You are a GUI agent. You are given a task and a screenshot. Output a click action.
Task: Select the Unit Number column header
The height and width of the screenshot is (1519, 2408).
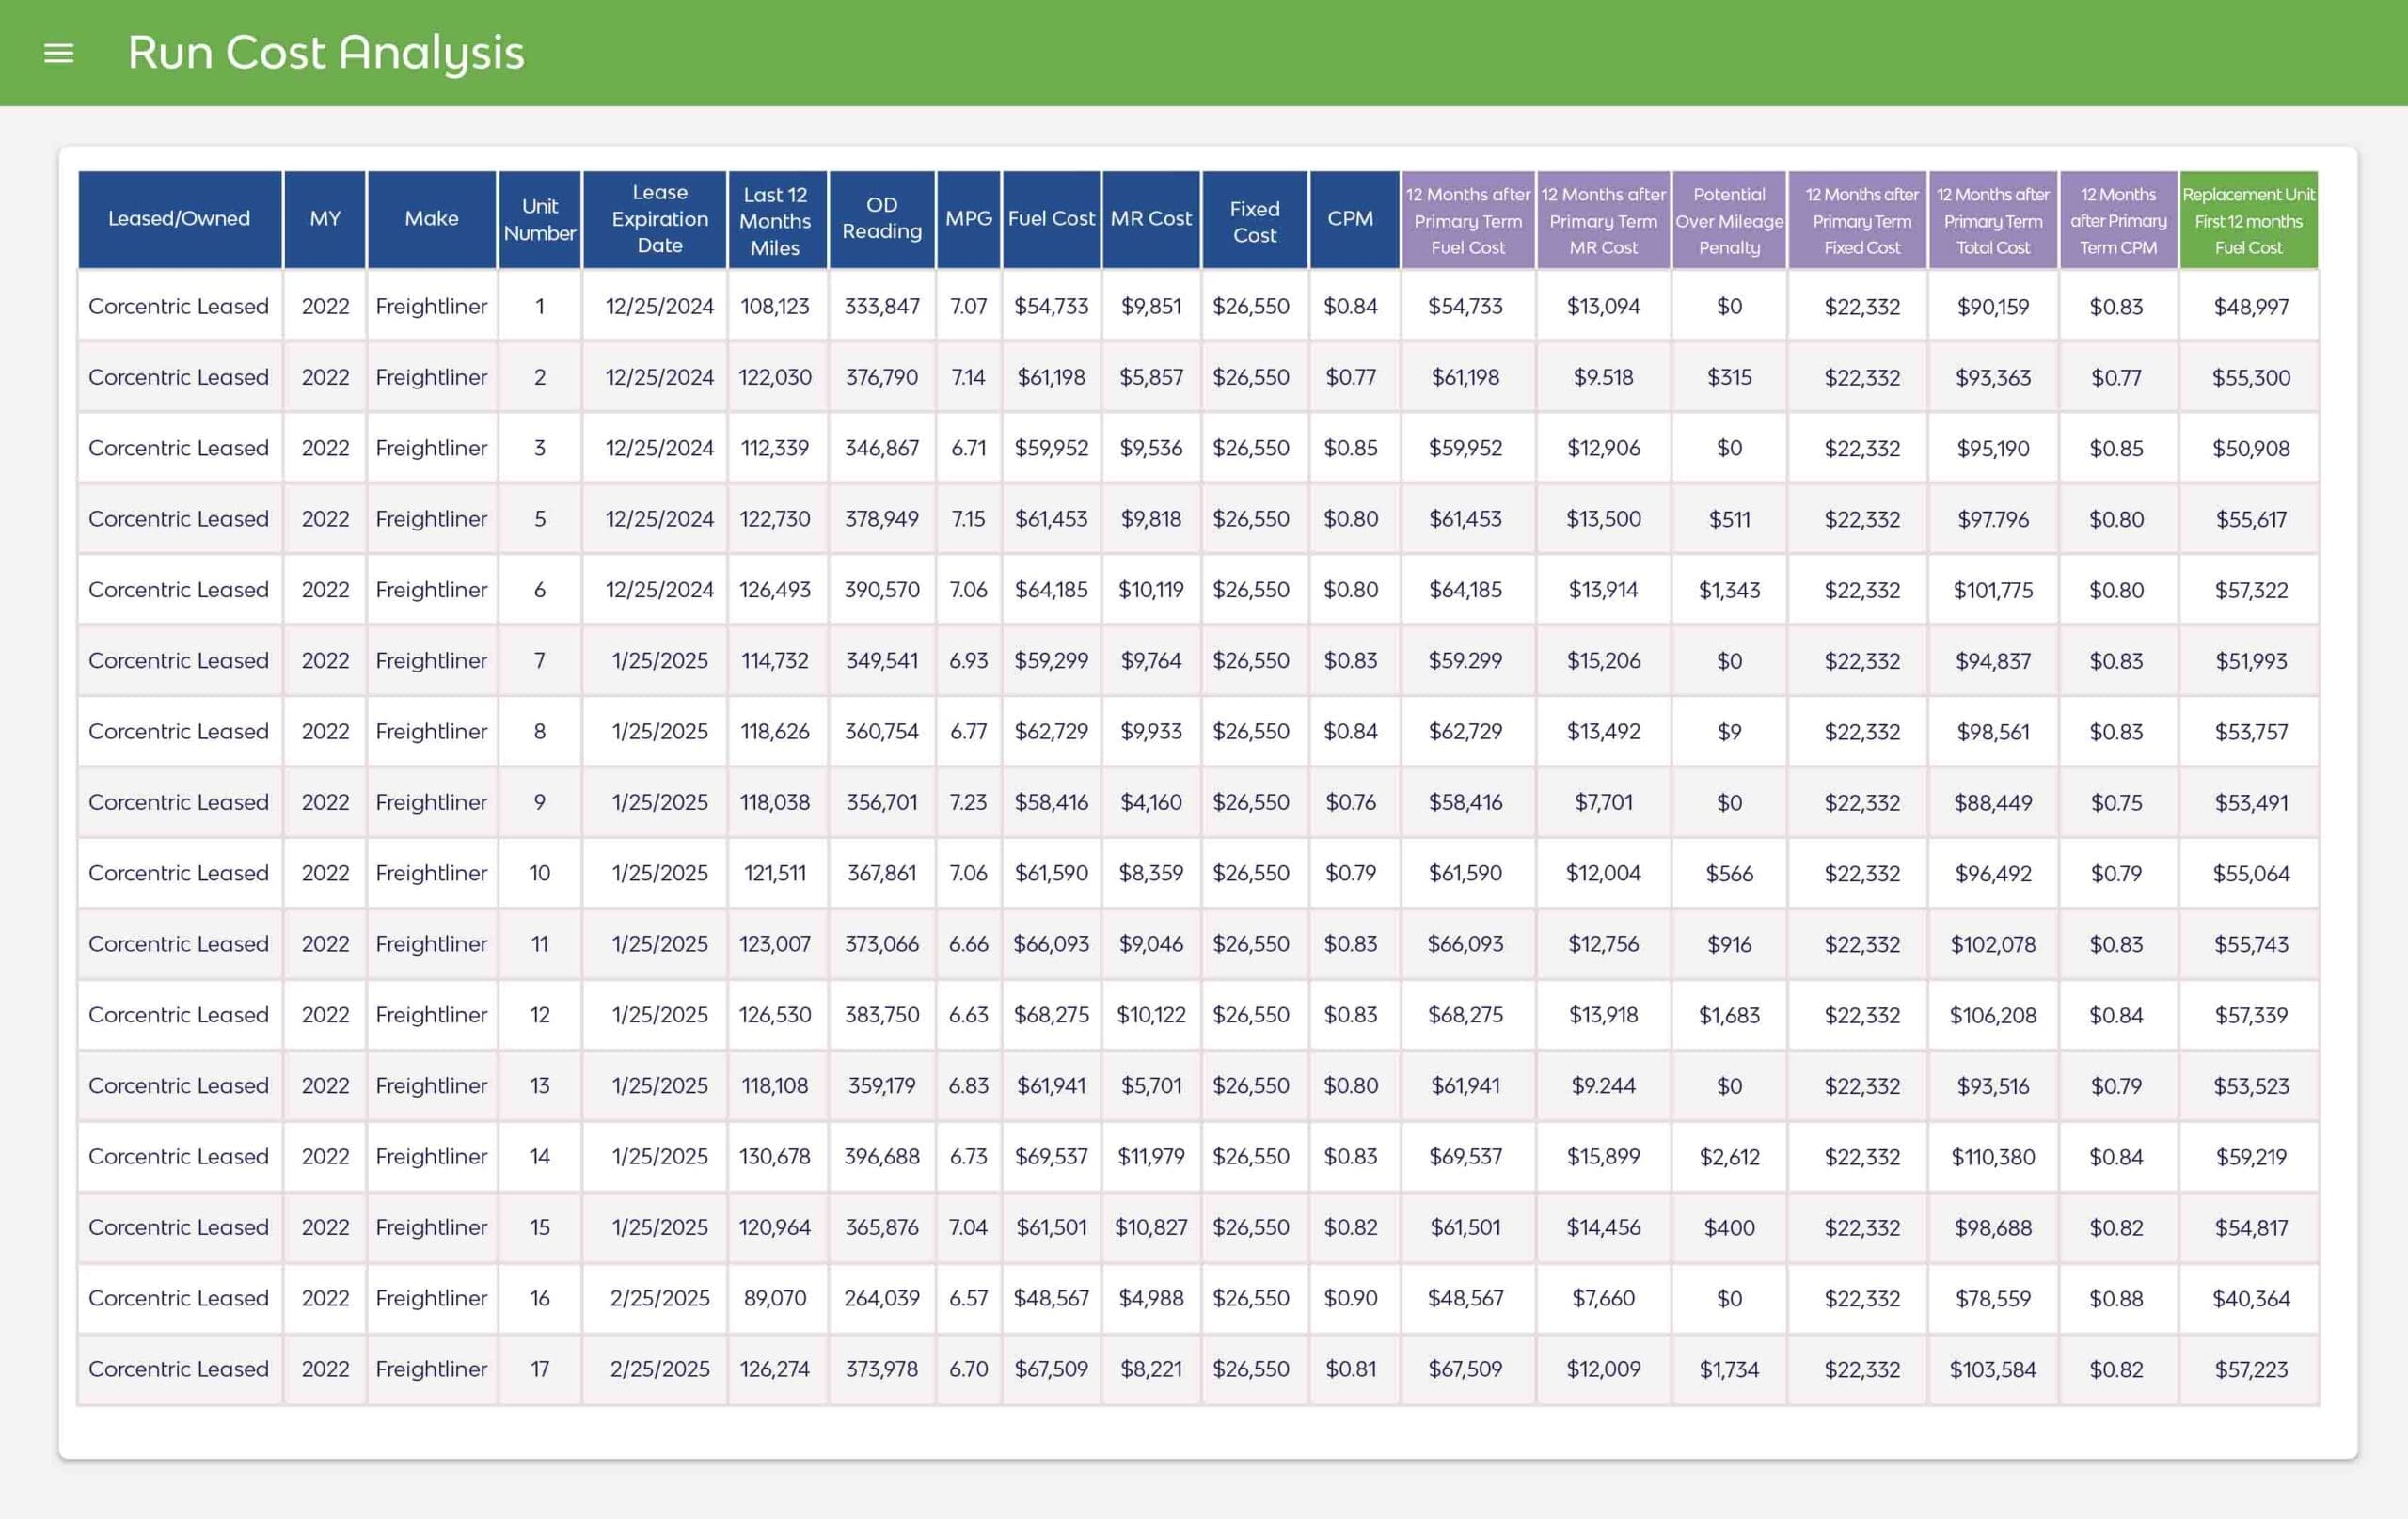(x=539, y=219)
